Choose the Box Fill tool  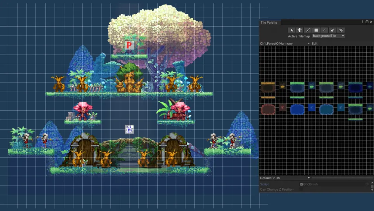(x=316, y=30)
